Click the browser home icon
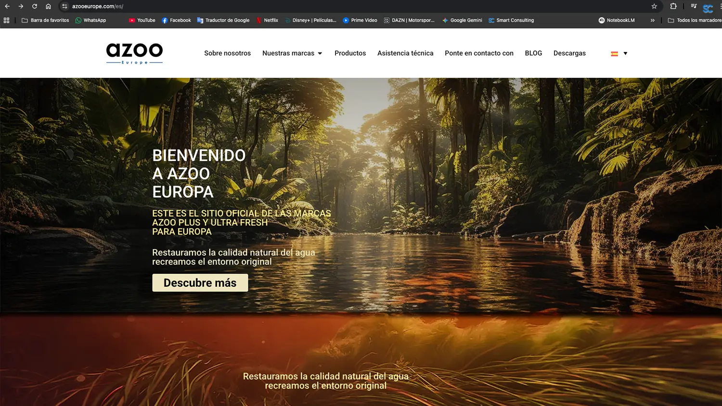The width and height of the screenshot is (722, 406). [x=48, y=7]
